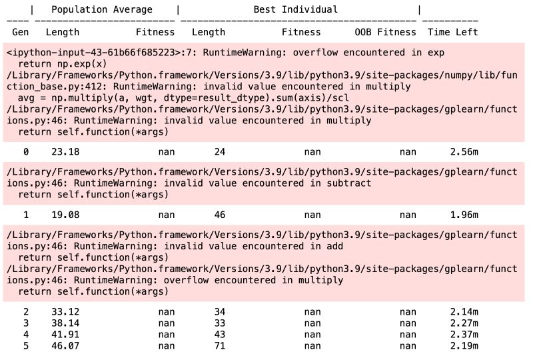Click the 'Population Average' header text
Screen dimensions: 533x352
coord(102,9)
